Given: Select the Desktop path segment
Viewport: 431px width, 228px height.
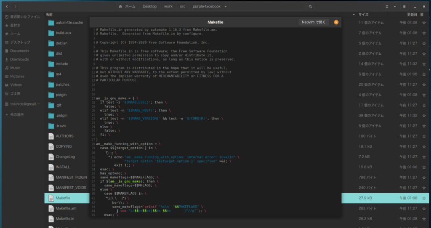Looking at the screenshot, I should (x=149, y=6).
